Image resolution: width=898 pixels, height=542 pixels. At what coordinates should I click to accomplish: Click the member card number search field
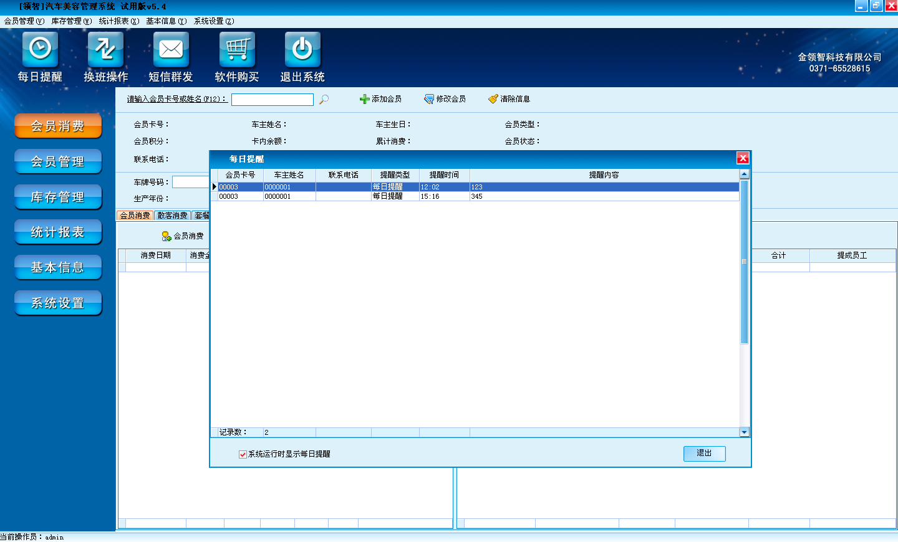[x=272, y=100]
